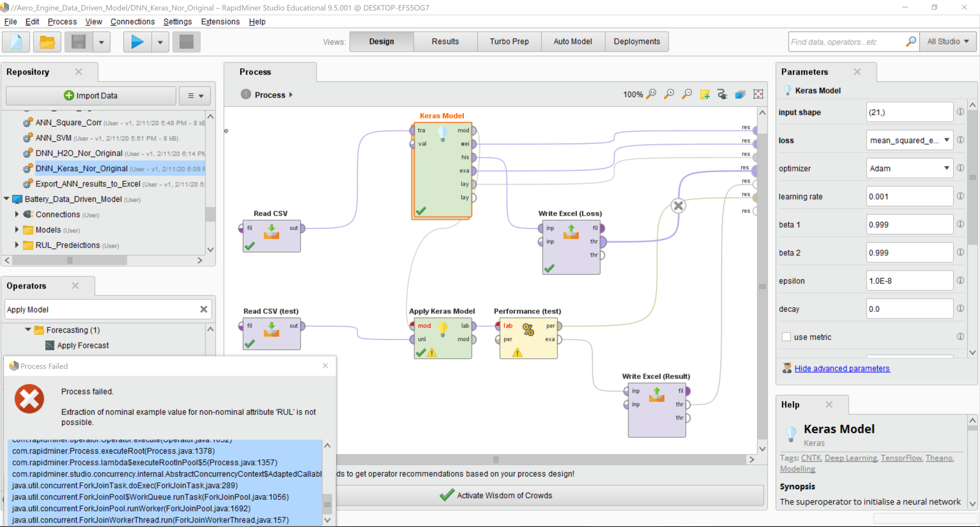The image size is (980, 527).
Task: Reset zoom with the 100% zoom icon
Action: [652, 94]
